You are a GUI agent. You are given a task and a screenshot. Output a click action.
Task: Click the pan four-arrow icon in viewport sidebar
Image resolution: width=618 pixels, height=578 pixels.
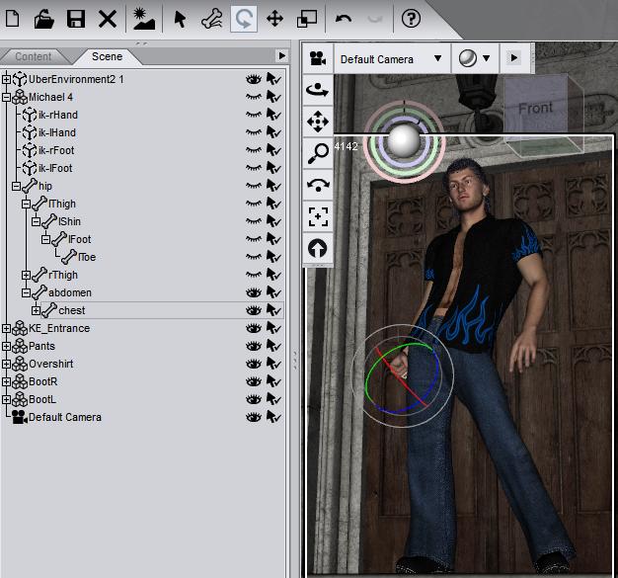[x=318, y=122]
